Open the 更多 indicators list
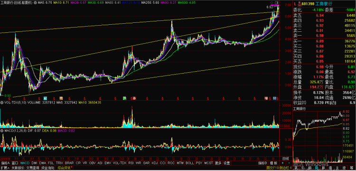Screen dimensions: 356x171 [218, 163]
